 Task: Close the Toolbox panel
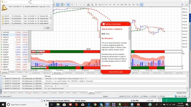coord(1,75)
